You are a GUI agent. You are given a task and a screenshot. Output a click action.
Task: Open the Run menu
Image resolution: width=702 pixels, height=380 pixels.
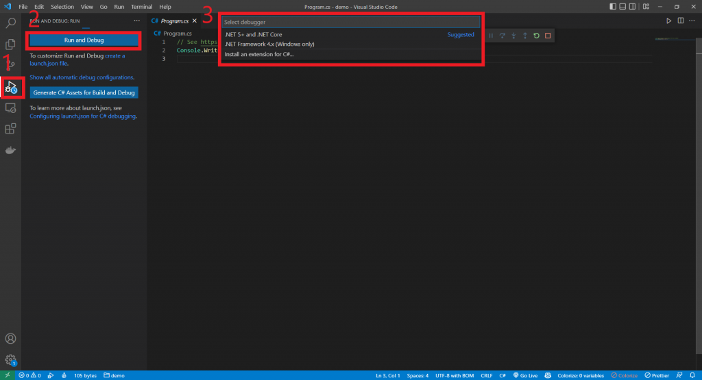[x=119, y=7]
